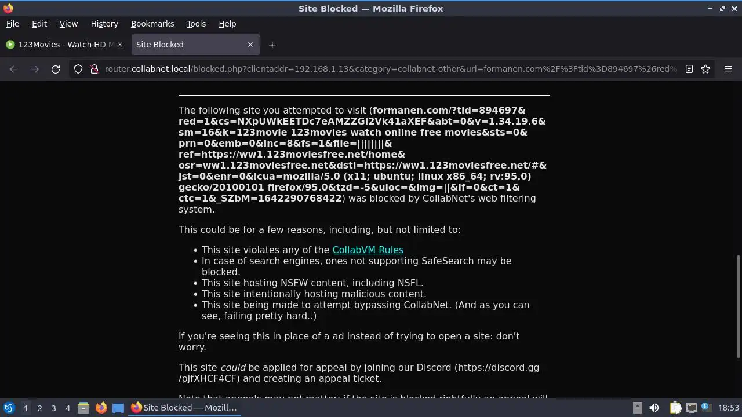The image size is (742, 417).
Task: Follow the CollabVM Rules link
Action: coord(368,250)
